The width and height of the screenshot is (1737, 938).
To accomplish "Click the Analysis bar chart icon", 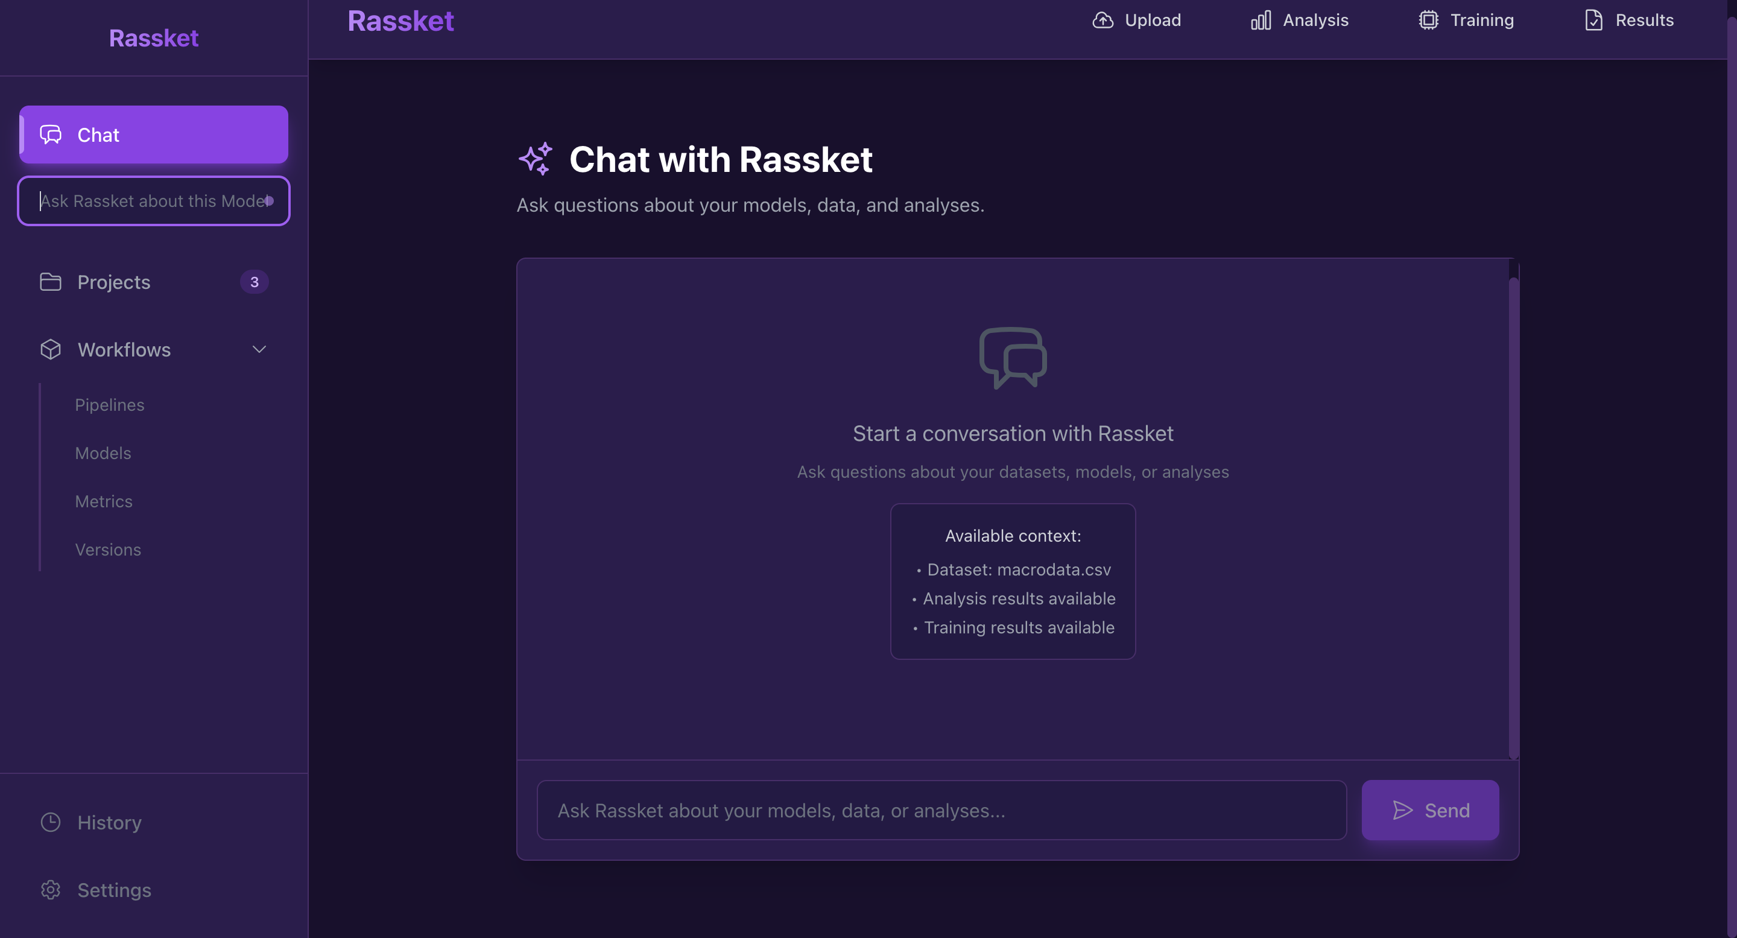I will [1261, 21].
